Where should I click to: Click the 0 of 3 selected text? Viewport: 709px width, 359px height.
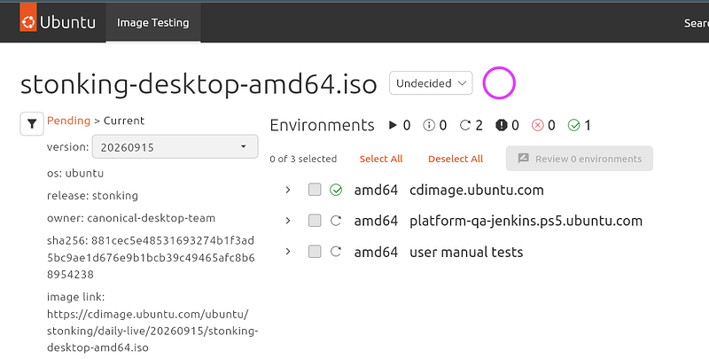[303, 160]
